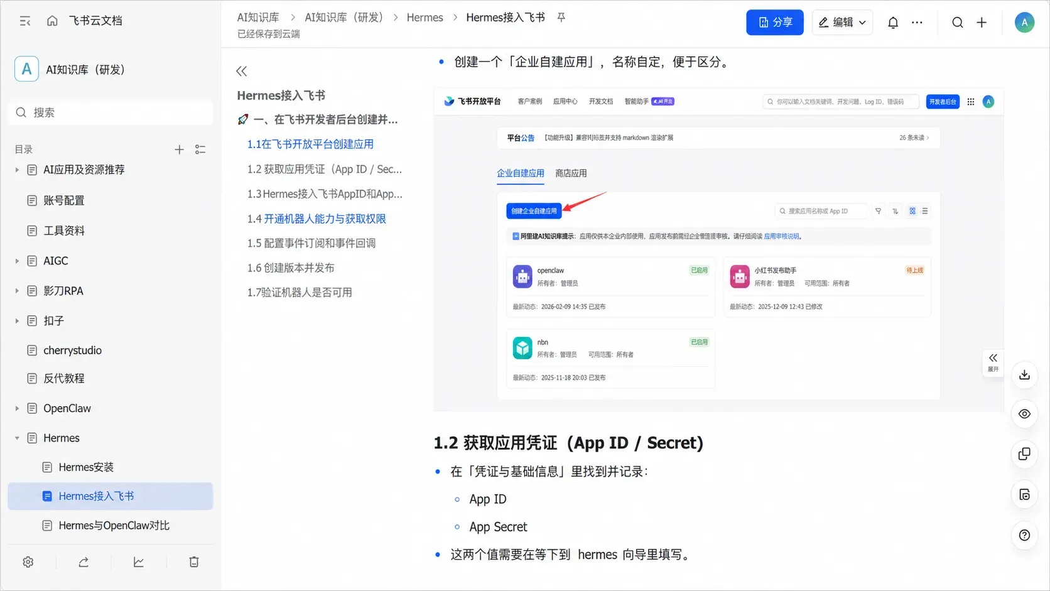The width and height of the screenshot is (1050, 591).
Task: Open search via top-right magnifier icon
Action: pyautogui.click(x=958, y=23)
